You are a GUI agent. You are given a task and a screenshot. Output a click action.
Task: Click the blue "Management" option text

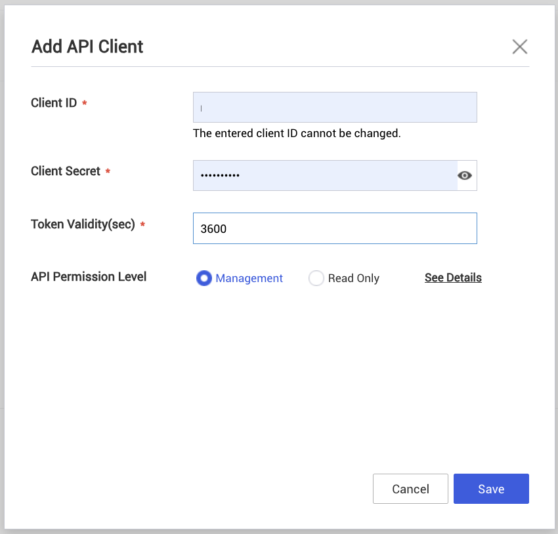point(249,278)
